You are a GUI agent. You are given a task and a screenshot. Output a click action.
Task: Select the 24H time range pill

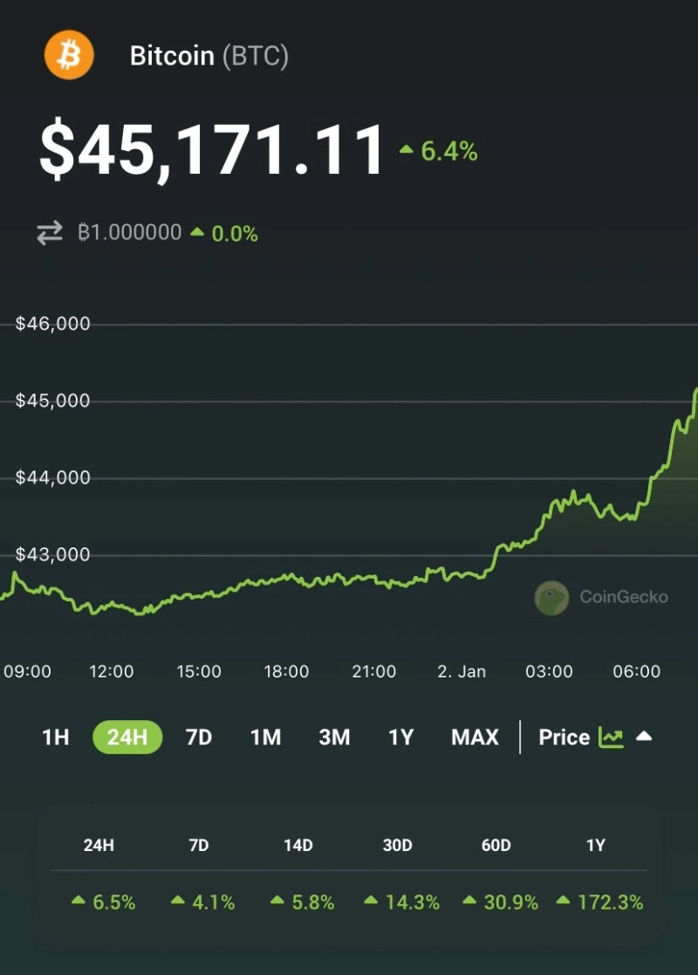click(x=127, y=738)
